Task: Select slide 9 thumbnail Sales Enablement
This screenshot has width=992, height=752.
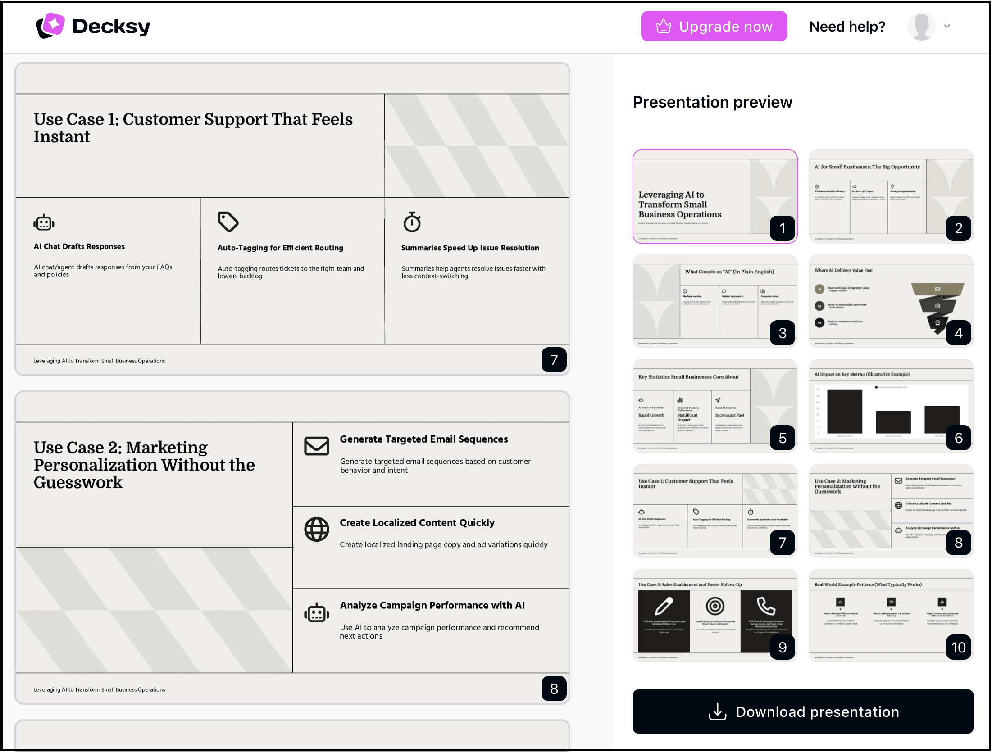Action: [x=714, y=615]
